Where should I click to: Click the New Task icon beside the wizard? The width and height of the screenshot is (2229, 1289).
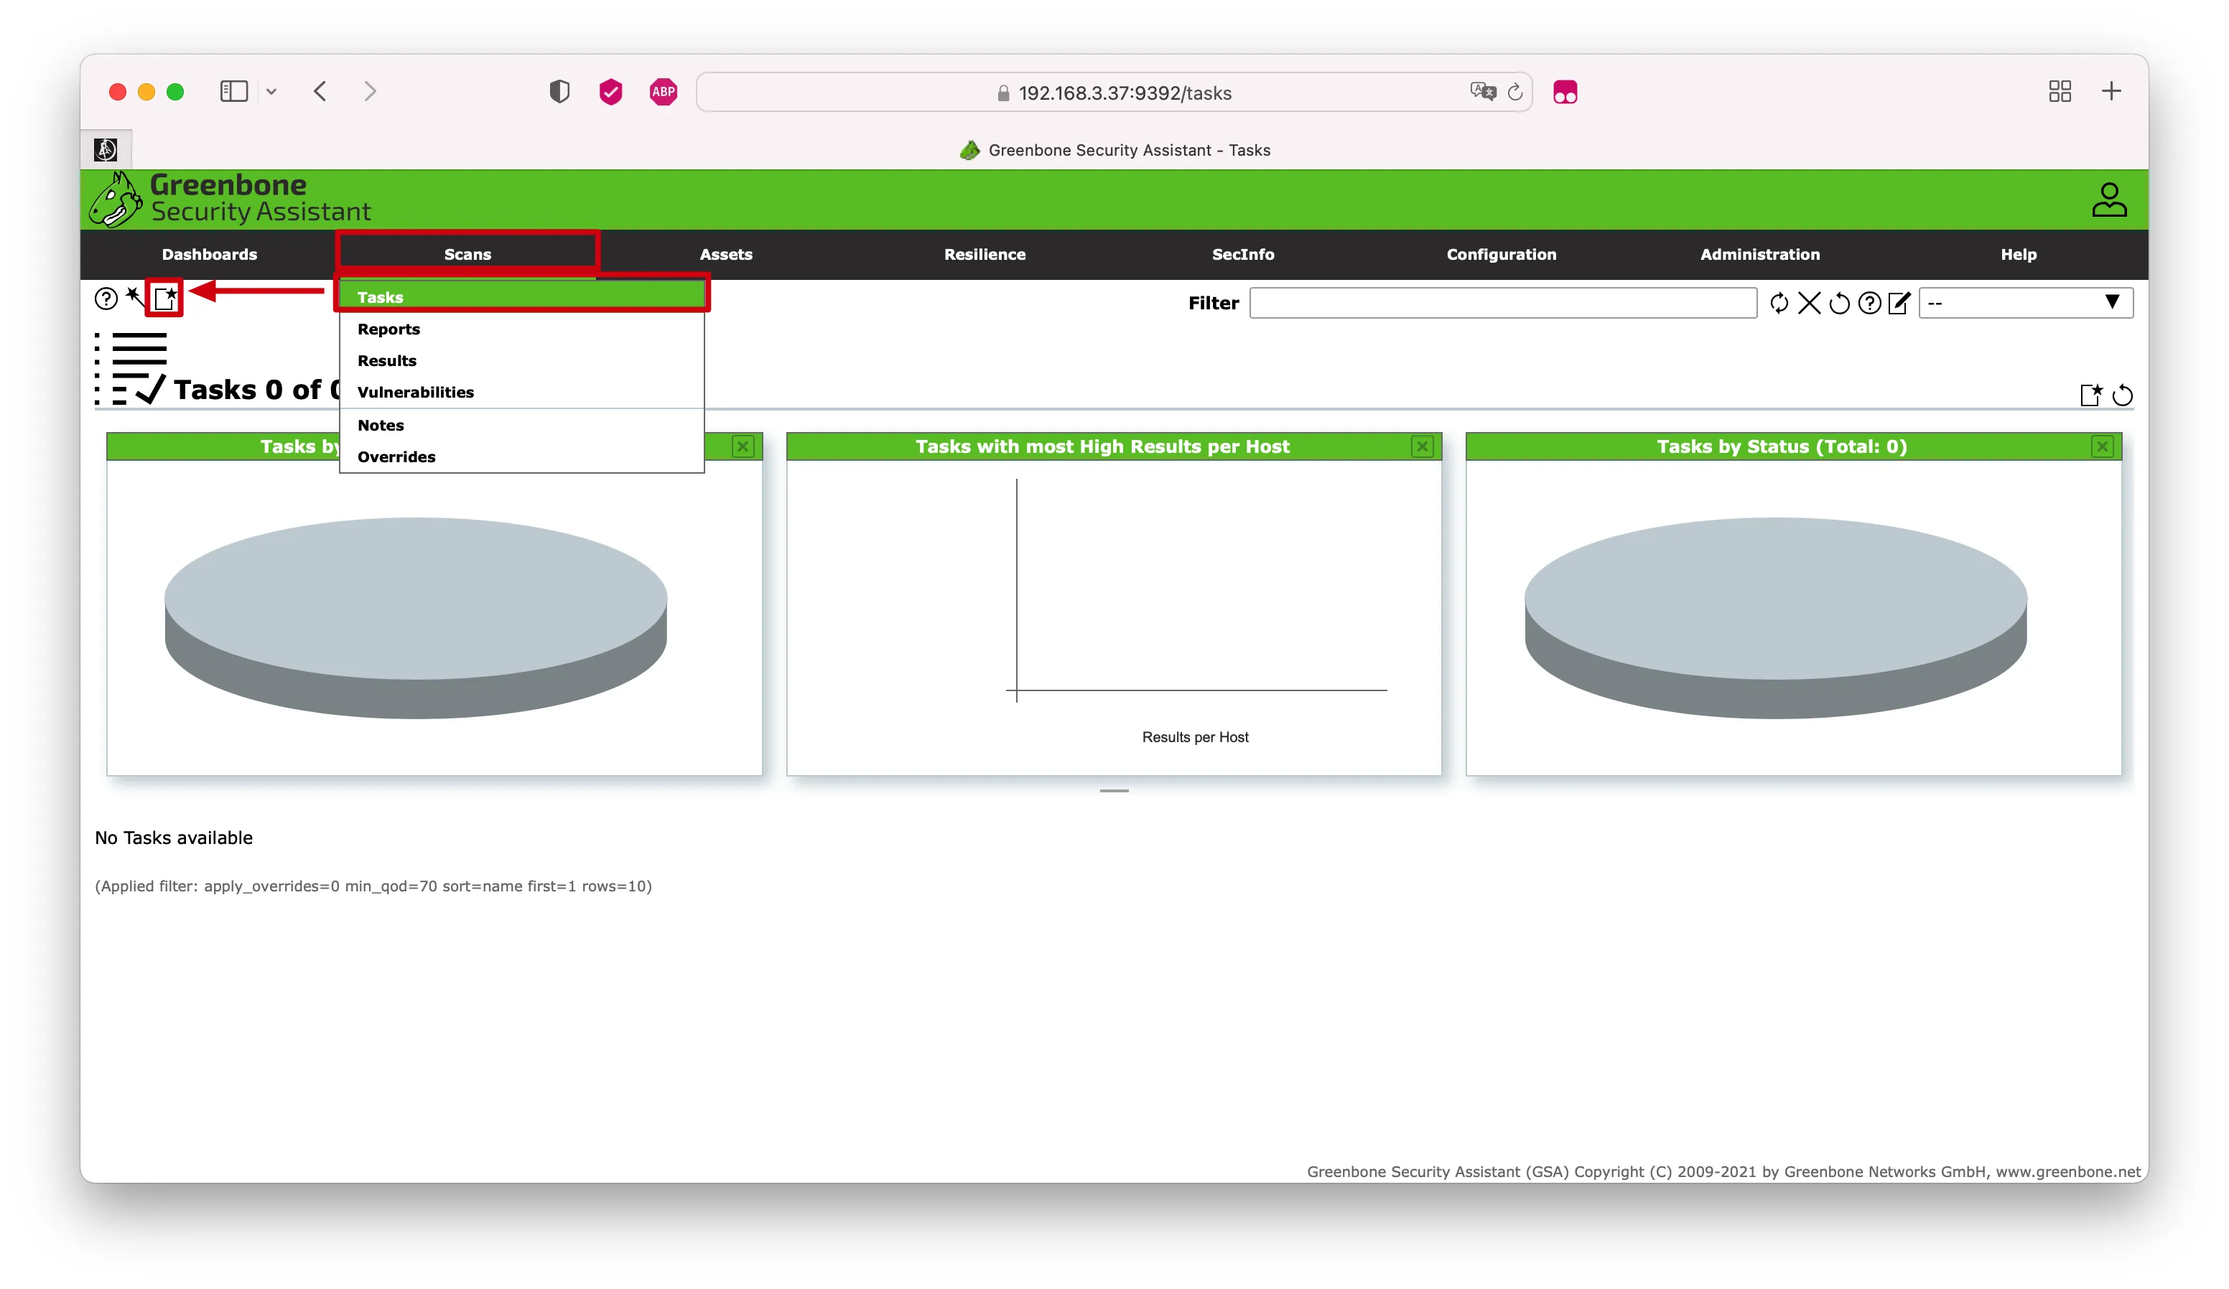(164, 298)
